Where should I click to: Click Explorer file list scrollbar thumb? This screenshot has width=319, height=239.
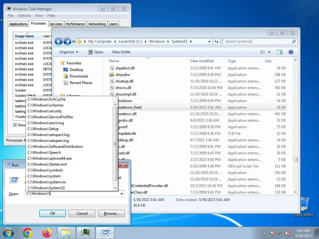[295, 160]
